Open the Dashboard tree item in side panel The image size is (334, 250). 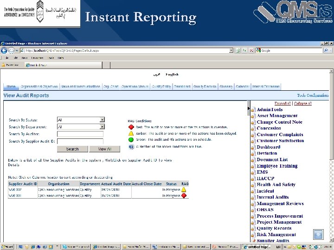coord(269,147)
